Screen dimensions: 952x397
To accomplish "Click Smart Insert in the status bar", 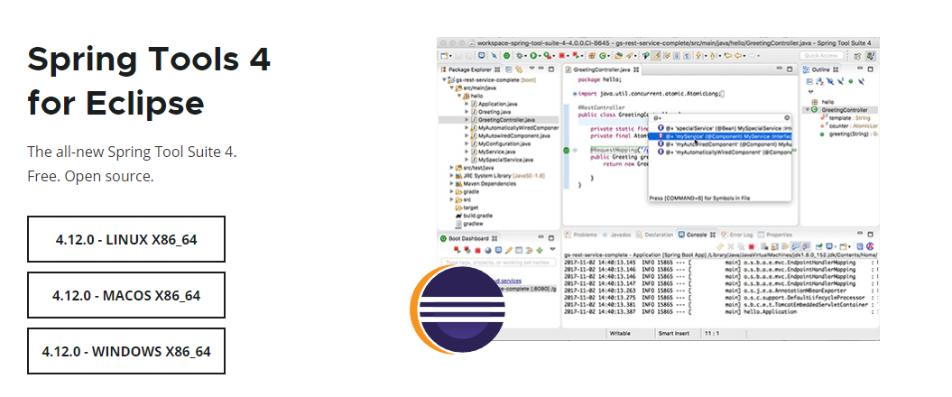I will (674, 333).
